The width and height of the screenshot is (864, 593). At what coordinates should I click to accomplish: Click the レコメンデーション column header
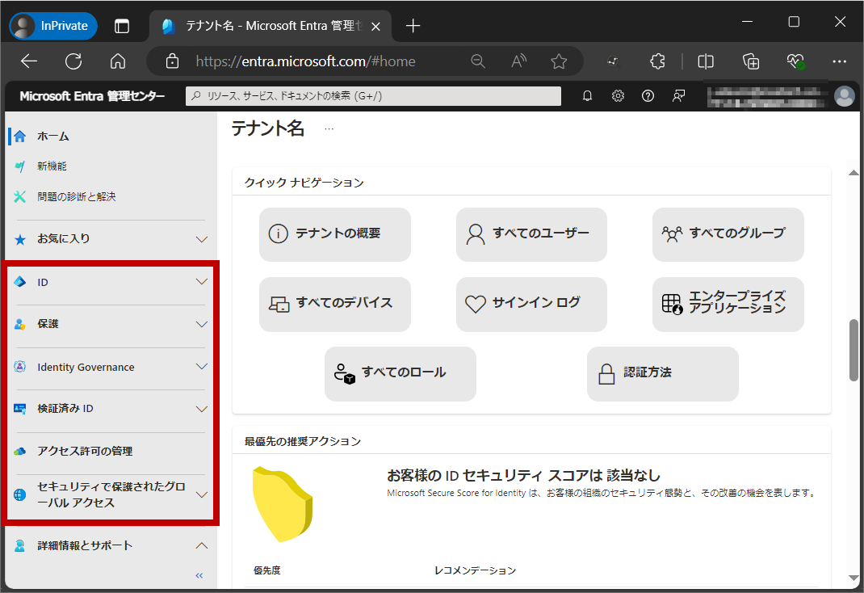click(475, 570)
